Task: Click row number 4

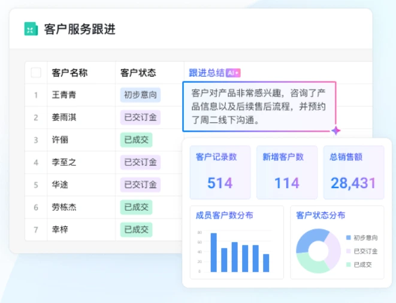Action: click(36, 163)
